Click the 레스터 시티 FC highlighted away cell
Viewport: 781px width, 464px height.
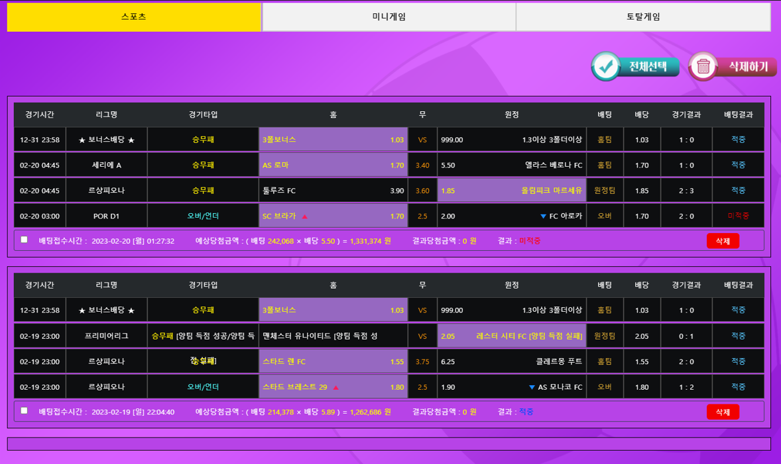(x=511, y=336)
